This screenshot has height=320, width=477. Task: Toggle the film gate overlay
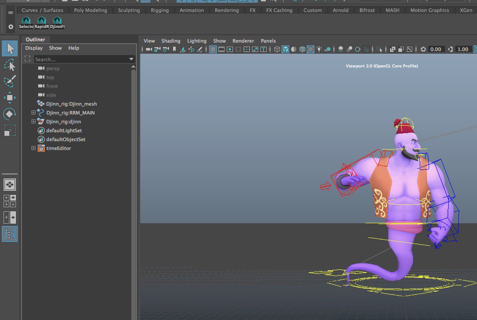221,49
